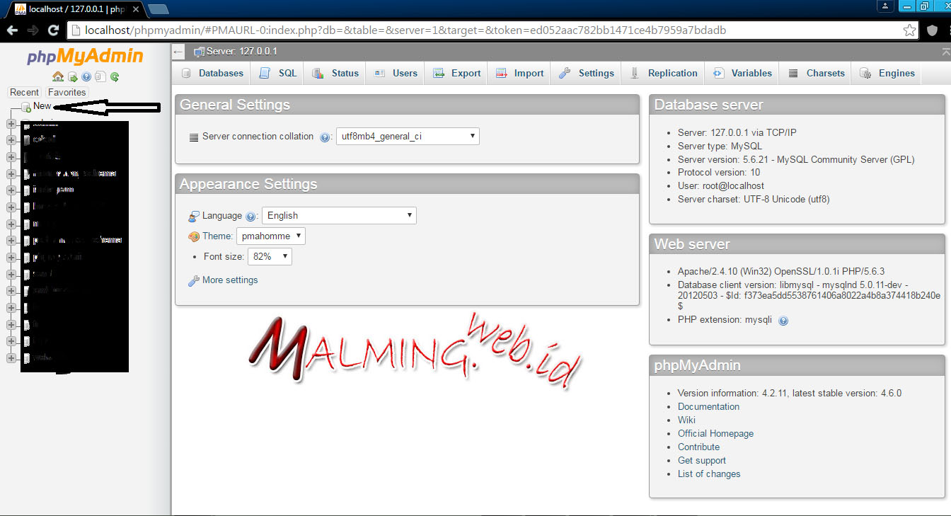The width and height of the screenshot is (951, 516).
Task: Click the documentation icon next to mysqli extension
Action: (783, 320)
